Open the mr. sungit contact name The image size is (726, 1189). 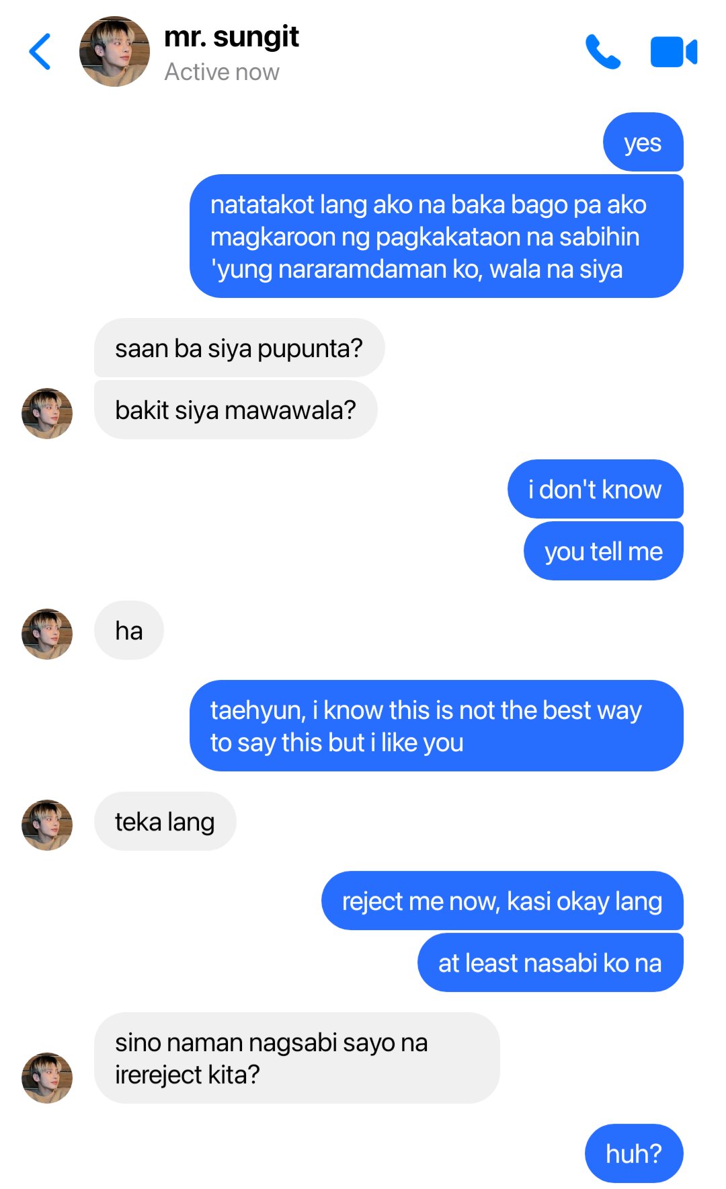point(231,37)
